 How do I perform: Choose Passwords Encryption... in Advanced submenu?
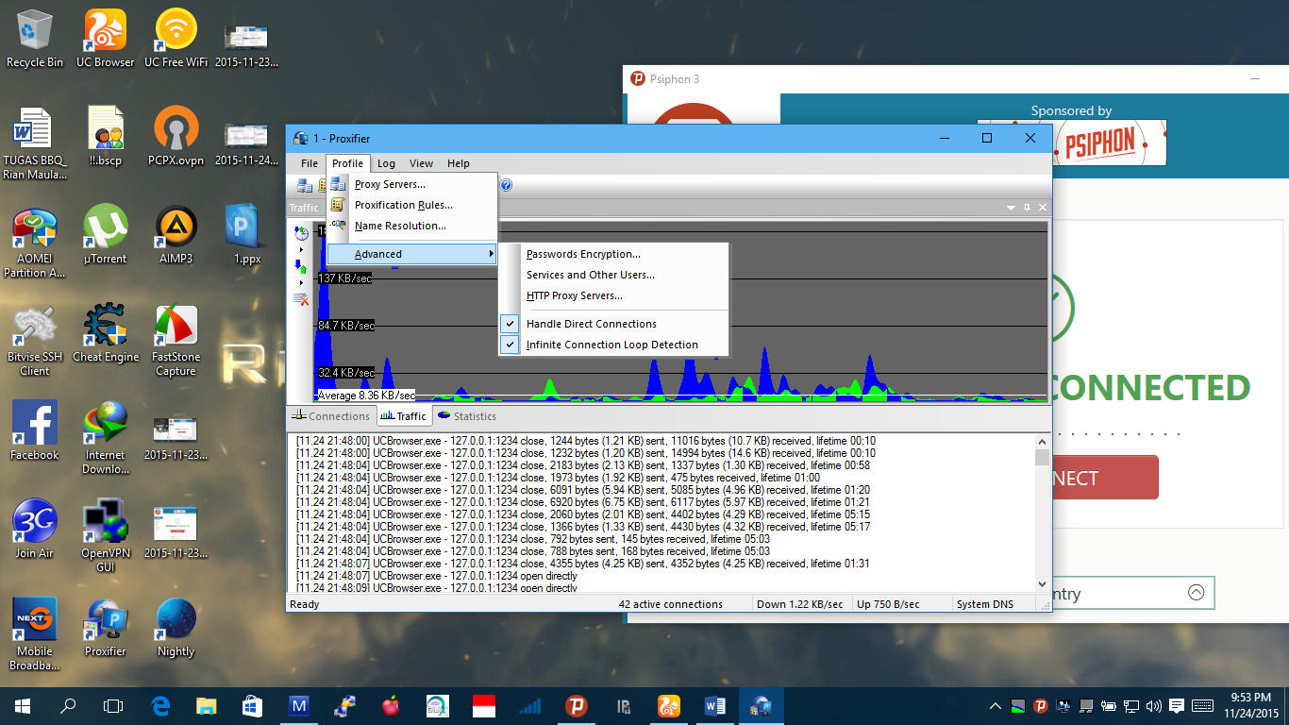pyautogui.click(x=613, y=254)
